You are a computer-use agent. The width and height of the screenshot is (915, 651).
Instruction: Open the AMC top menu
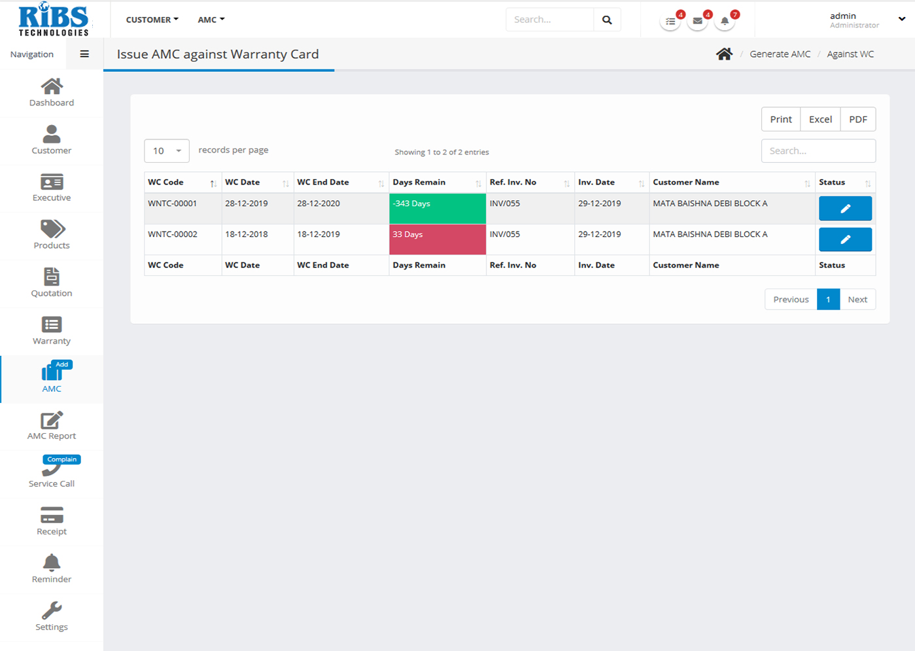211,20
